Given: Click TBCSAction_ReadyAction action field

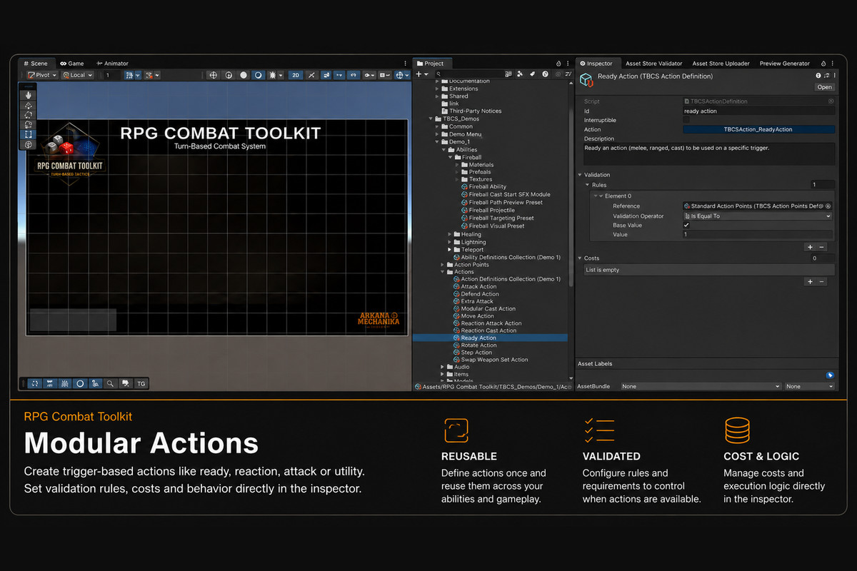Looking at the screenshot, I should [758, 130].
